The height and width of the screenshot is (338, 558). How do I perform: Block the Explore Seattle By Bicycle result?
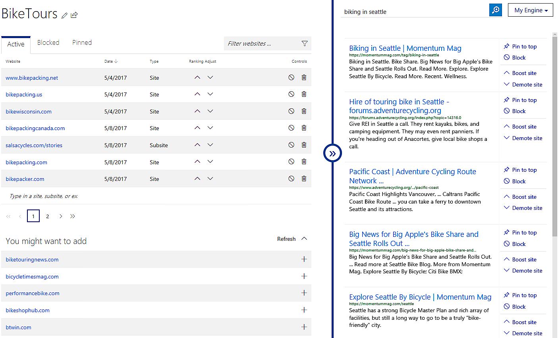tap(515, 307)
